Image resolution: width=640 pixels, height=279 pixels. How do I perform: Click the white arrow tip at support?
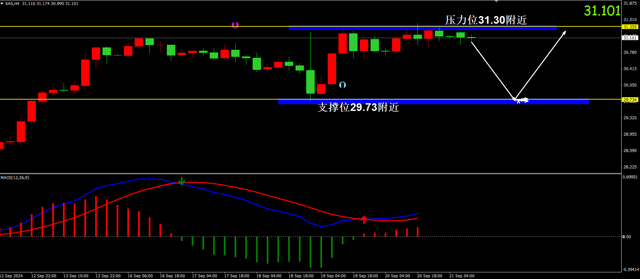(514, 98)
